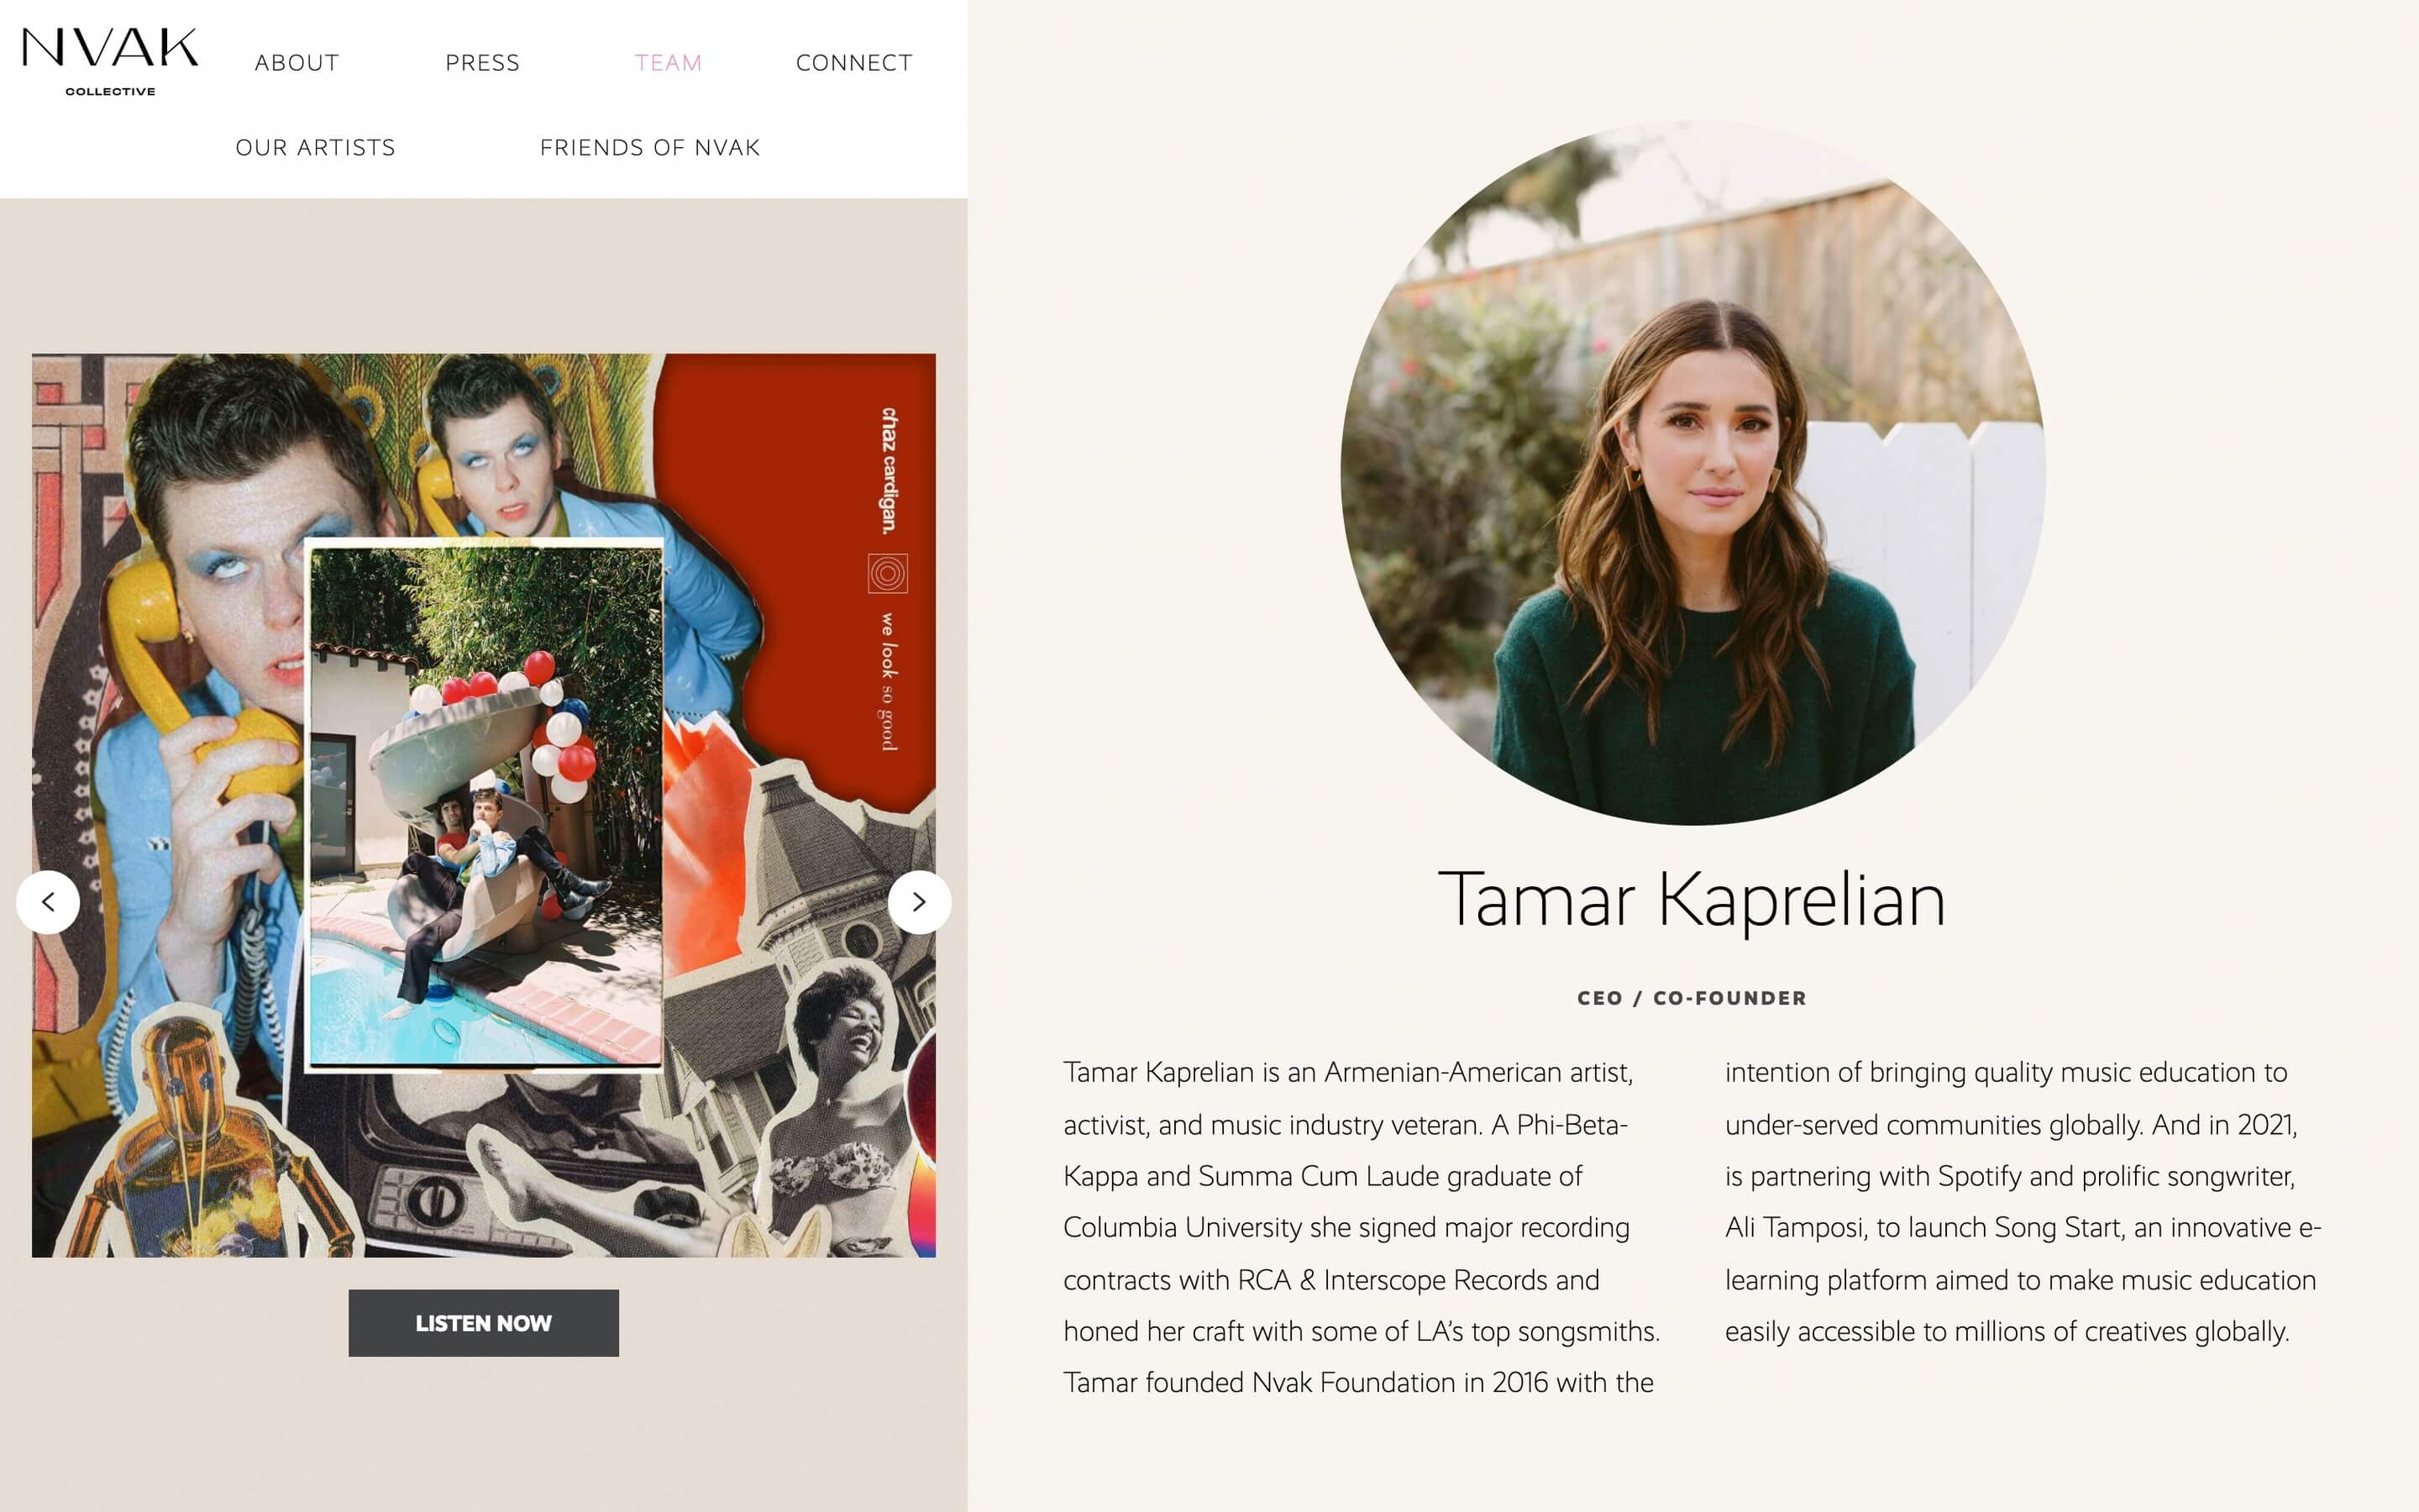Click the bio text mentioning Song Start
Viewport: 2419px width, 1512px height.
click(x=2023, y=1201)
